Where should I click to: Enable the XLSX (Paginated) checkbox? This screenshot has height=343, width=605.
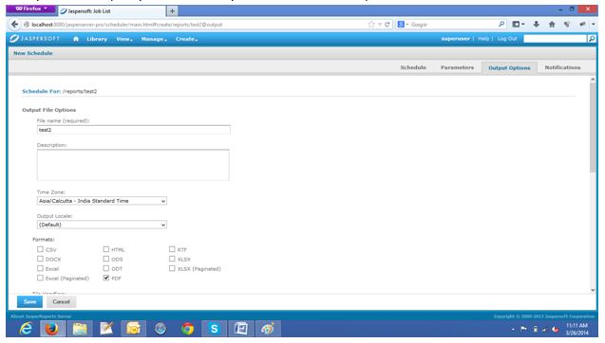pos(172,268)
